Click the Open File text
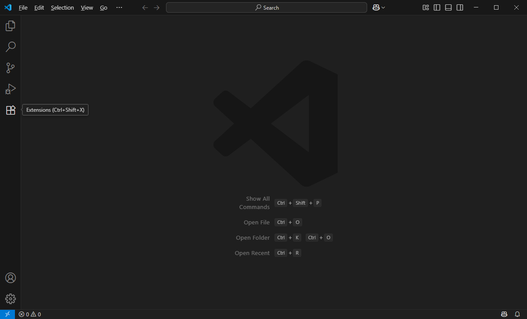527x319 pixels. tap(256, 223)
